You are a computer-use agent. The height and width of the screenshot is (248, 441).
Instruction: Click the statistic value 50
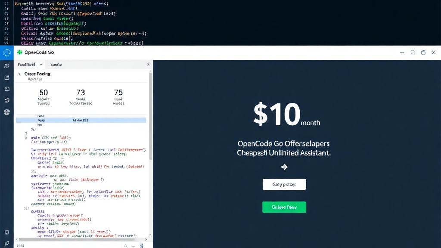(43, 93)
